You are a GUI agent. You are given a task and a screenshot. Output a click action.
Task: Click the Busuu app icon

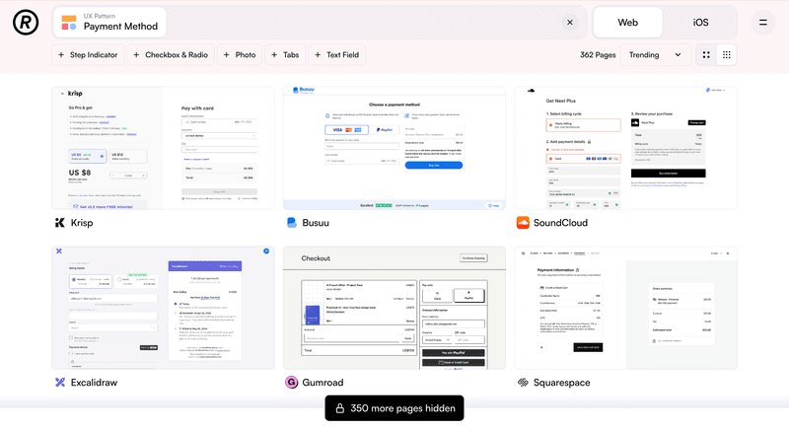point(291,223)
